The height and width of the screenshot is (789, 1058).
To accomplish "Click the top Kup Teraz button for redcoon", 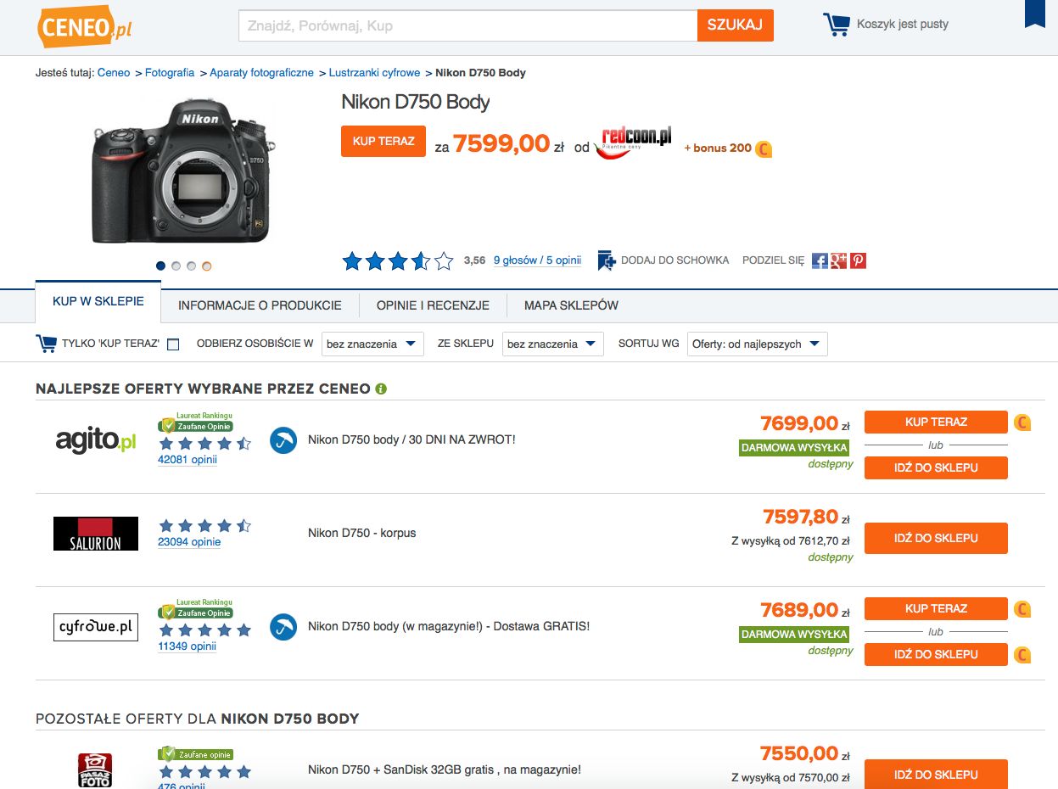I will tap(383, 141).
